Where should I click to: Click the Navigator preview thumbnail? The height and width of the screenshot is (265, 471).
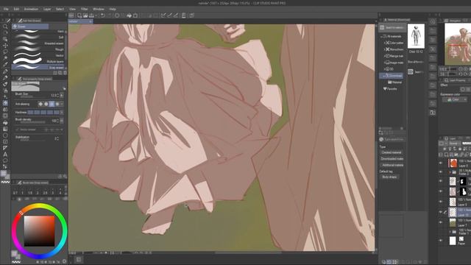coord(458,44)
